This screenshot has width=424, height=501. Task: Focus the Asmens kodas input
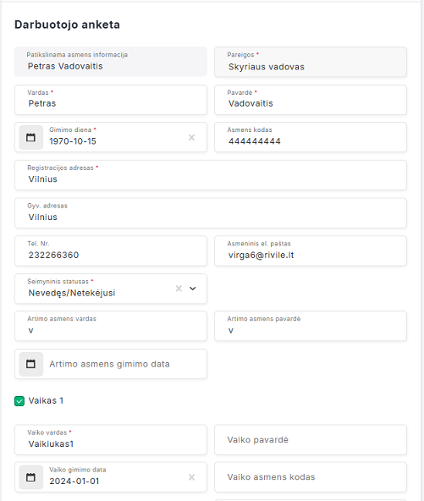pos(311,137)
